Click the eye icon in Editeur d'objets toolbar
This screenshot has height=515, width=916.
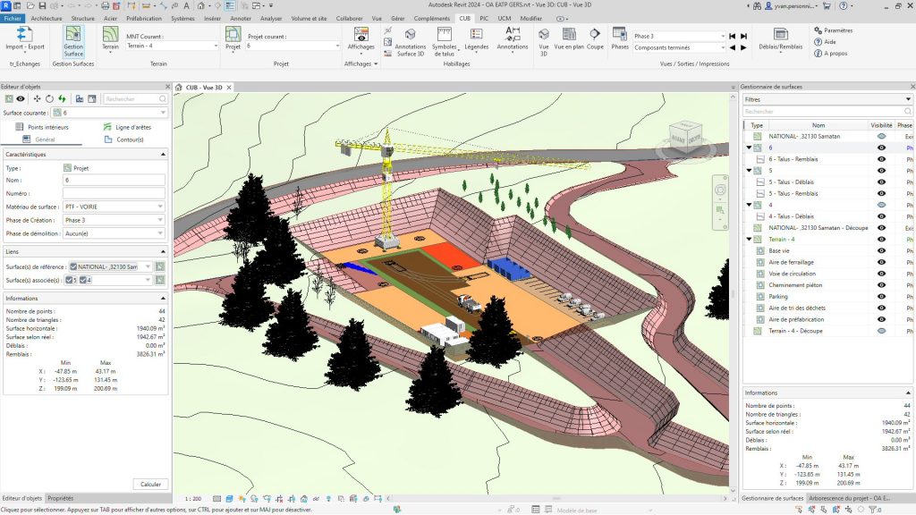tap(21, 98)
